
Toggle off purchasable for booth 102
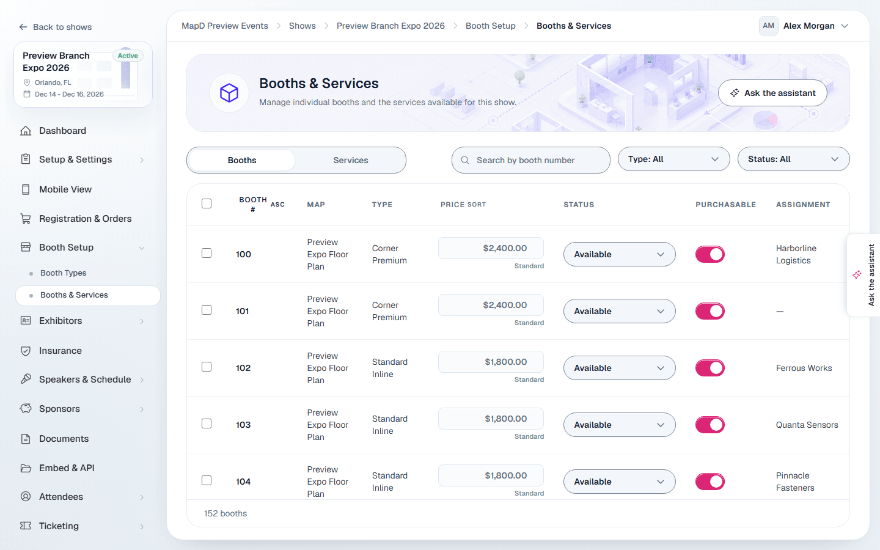[710, 368]
